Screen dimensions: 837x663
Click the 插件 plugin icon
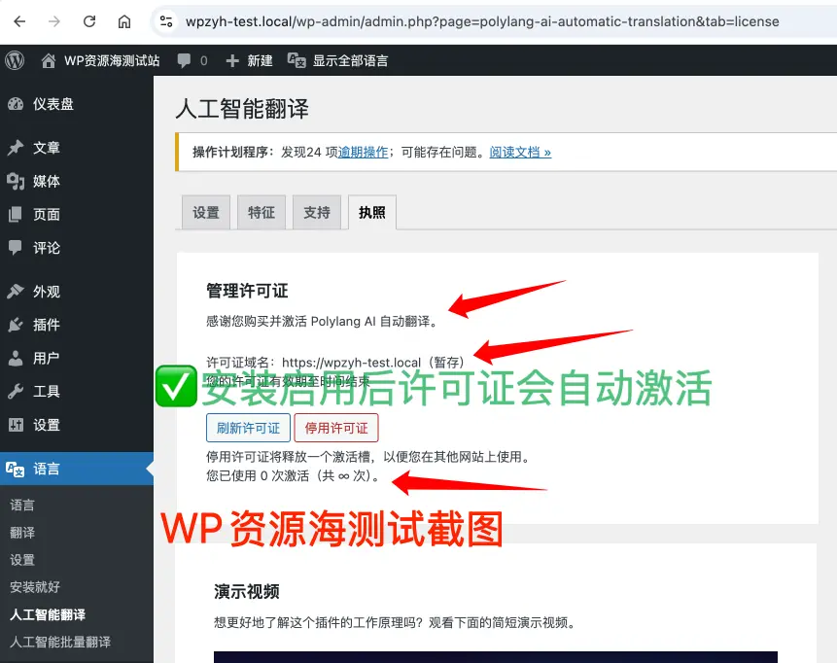pos(16,325)
